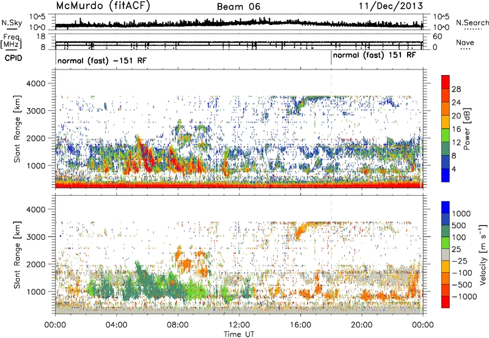Click the -100 tick on velocity colorbar
The image size is (489, 338).
tap(462, 273)
